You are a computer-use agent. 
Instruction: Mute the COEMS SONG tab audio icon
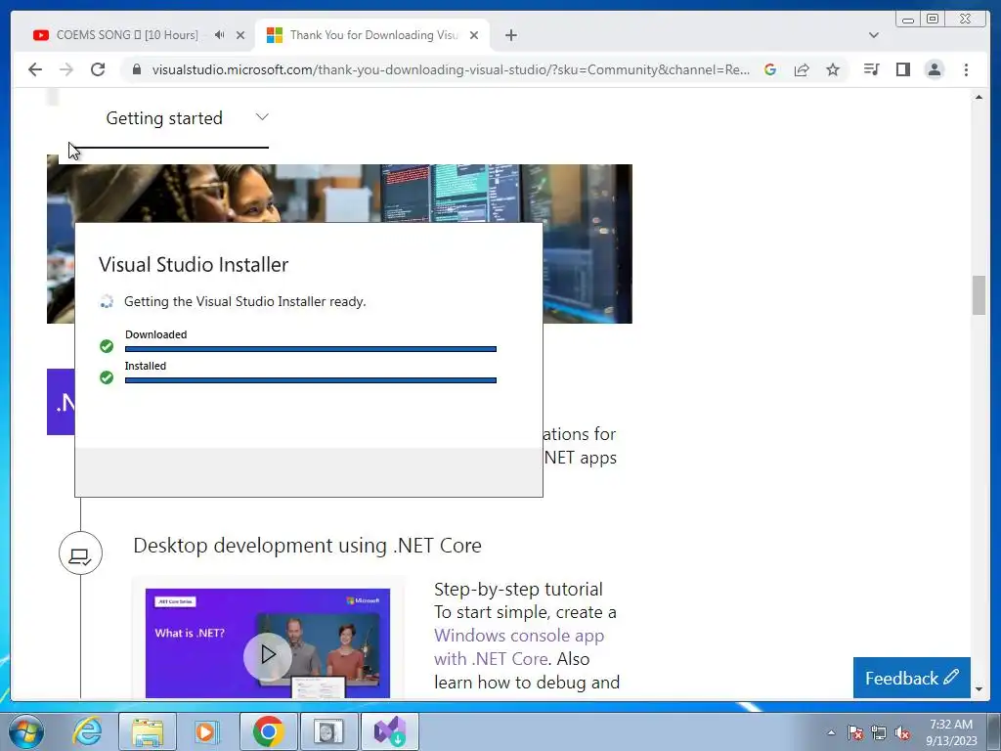pyautogui.click(x=220, y=35)
